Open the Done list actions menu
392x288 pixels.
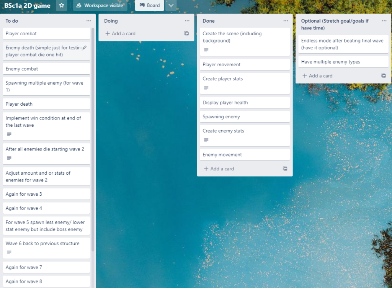(286, 21)
